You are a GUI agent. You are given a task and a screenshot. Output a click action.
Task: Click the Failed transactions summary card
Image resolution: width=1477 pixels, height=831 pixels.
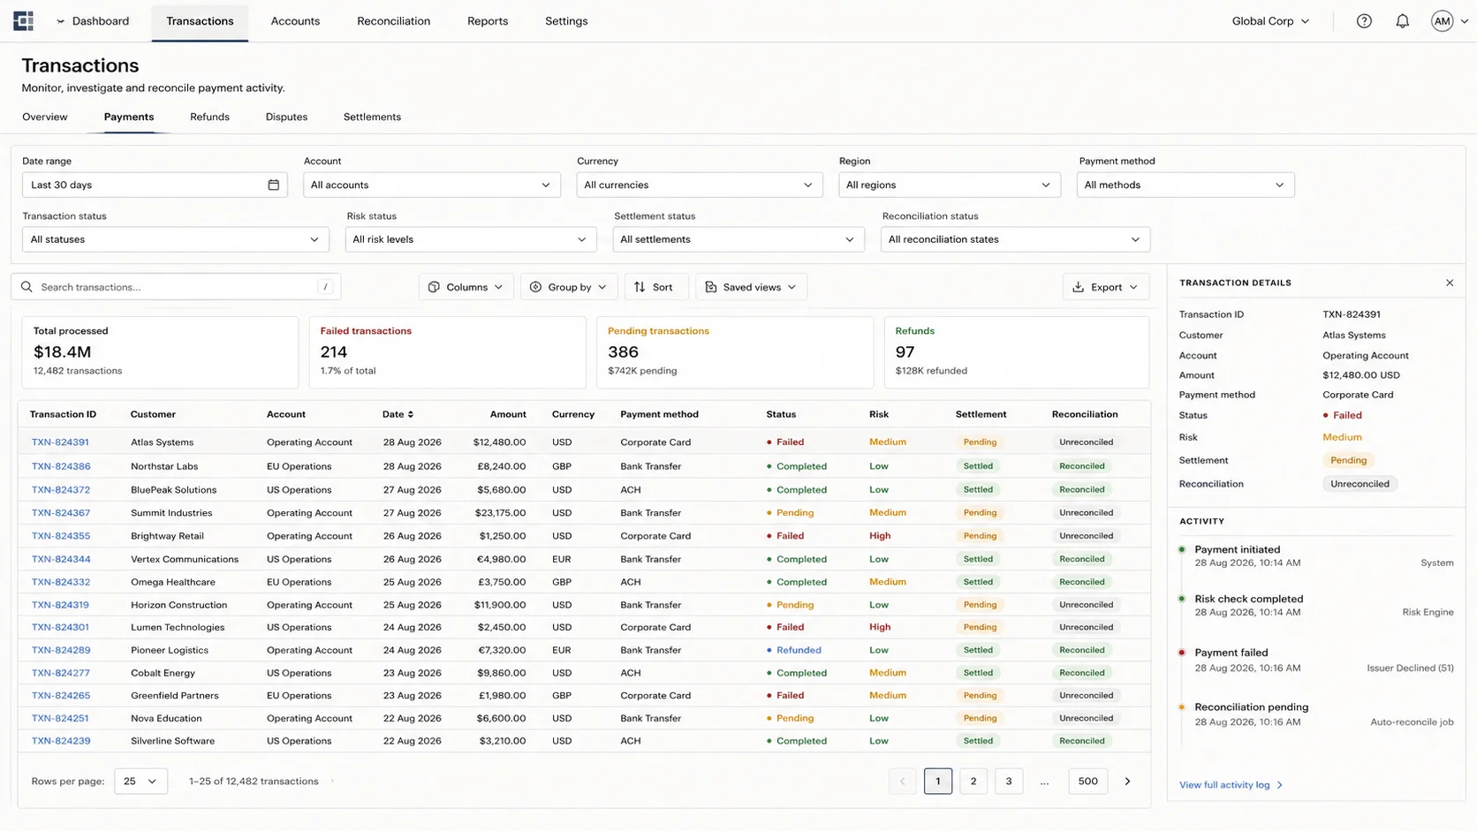(448, 352)
